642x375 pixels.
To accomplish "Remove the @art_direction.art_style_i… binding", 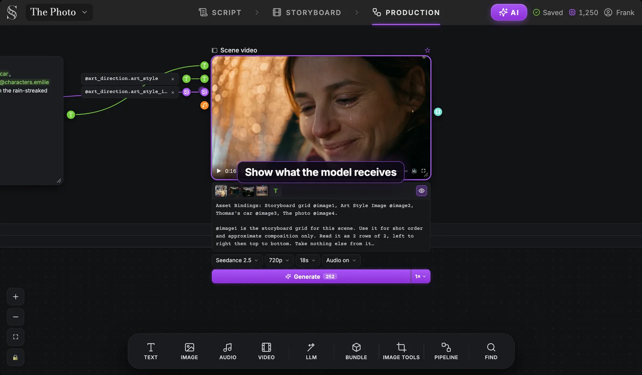I will [173, 92].
